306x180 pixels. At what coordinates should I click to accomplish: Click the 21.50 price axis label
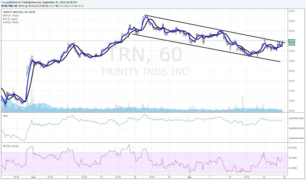(x=292, y=91)
